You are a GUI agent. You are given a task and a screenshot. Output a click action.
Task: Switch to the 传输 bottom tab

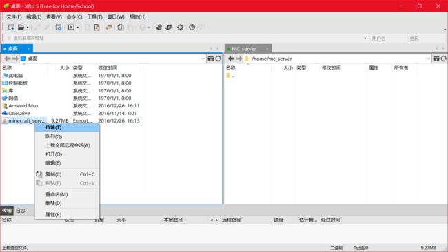coord(7,211)
